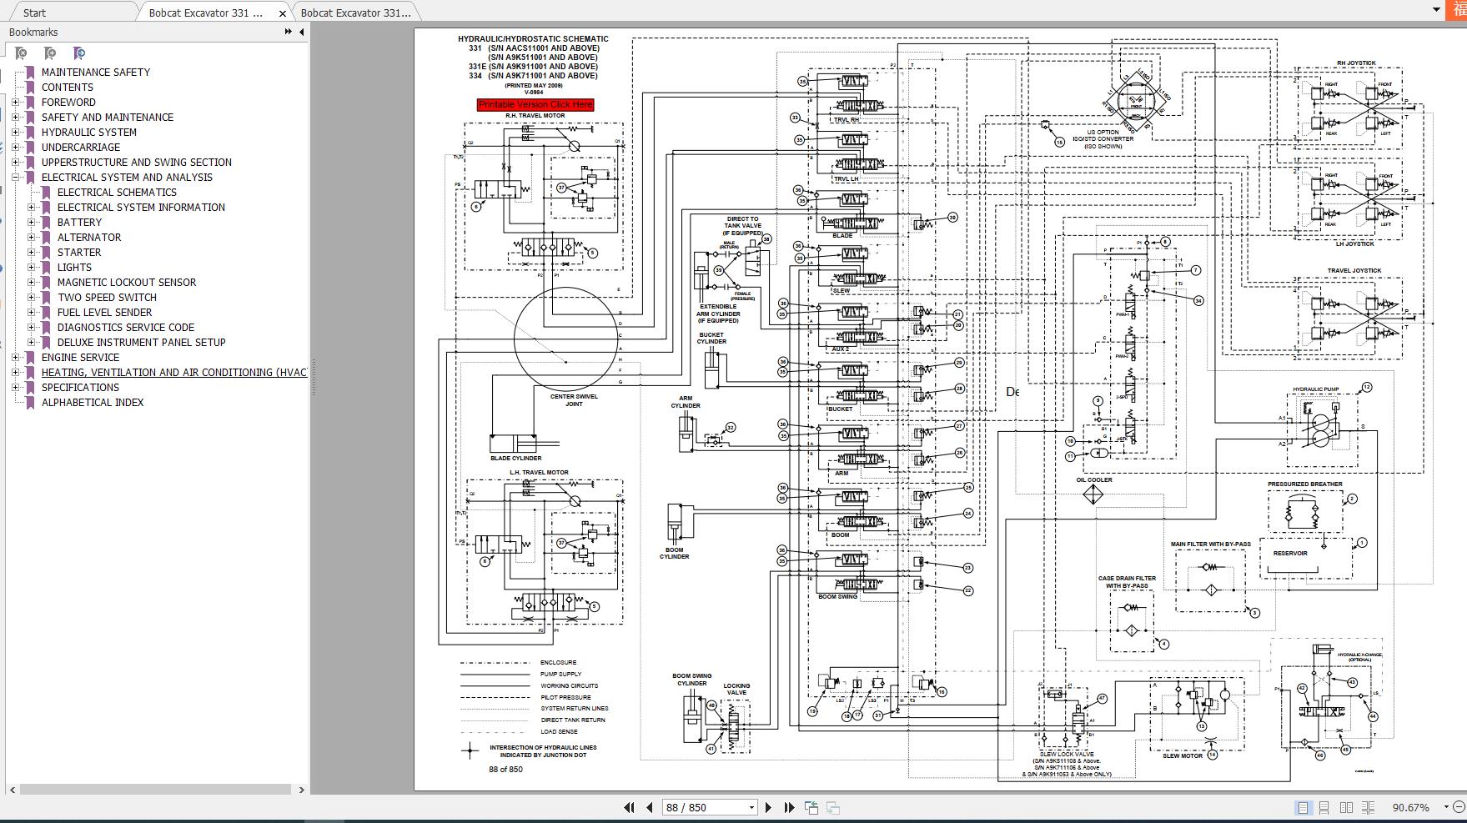Toggle facing two-page view
Screen dimensions: 1467x823
(x=1345, y=807)
